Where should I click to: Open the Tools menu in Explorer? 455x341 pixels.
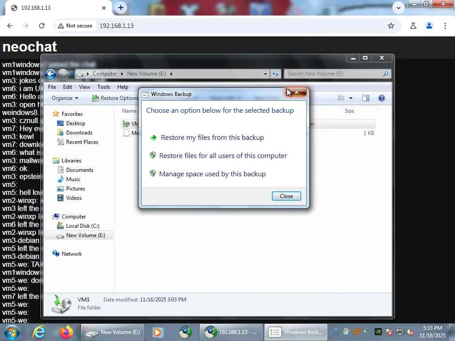tap(104, 87)
